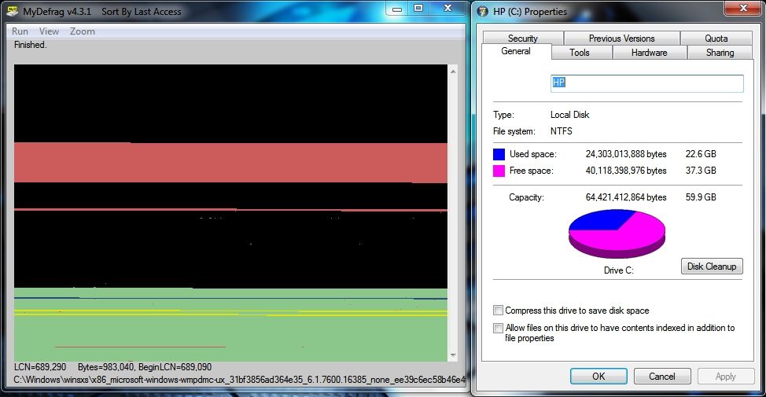Maximize the MyDefrag window
The image size is (766, 397).
click(x=418, y=9)
